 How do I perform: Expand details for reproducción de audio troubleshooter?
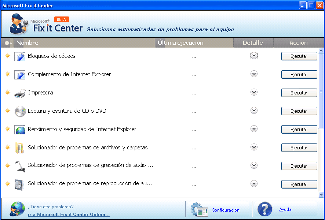coord(254,184)
